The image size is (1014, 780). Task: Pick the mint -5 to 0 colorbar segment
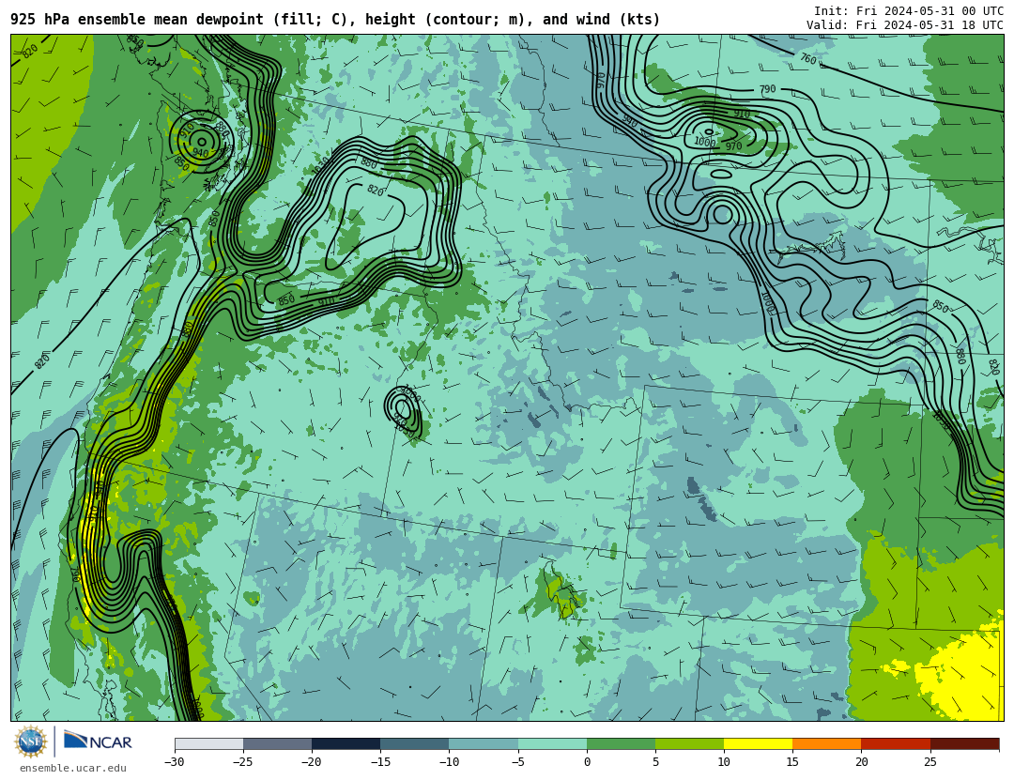(x=552, y=744)
